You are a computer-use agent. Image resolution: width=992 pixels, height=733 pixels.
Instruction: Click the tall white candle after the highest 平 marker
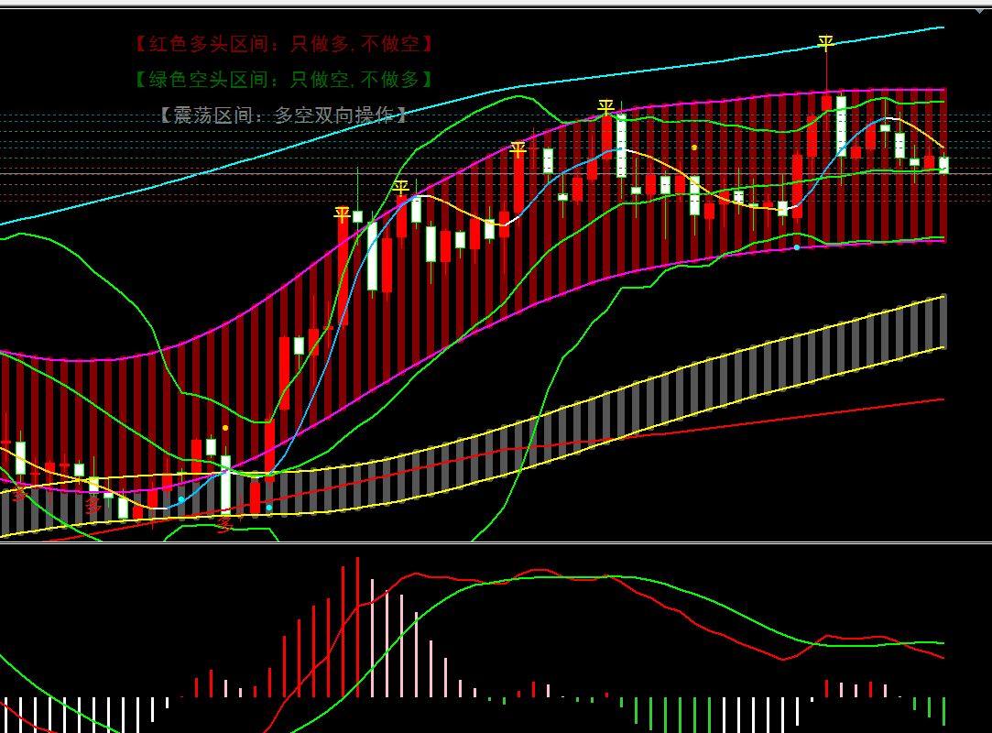(x=840, y=126)
